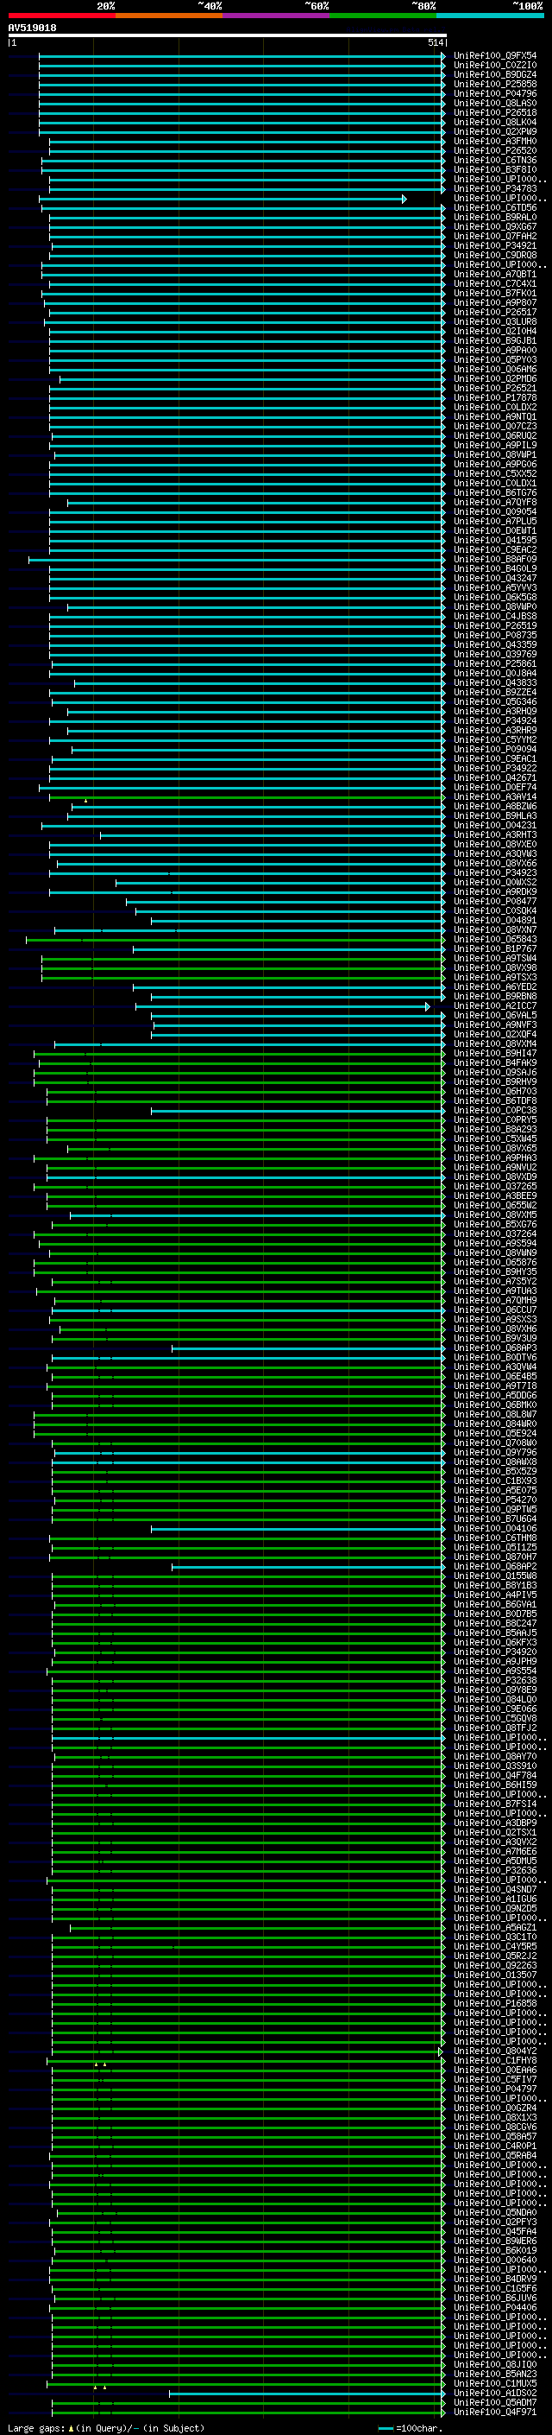Select the UniRef100_P34923 label

pos(494,873)
